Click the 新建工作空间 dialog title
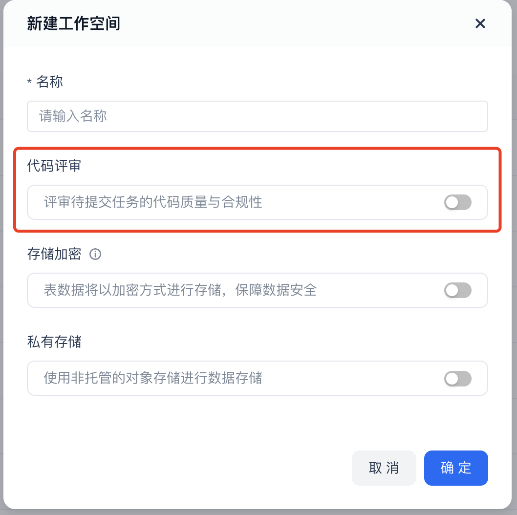This screenshot has height=515, width=517. coord(73,24)
